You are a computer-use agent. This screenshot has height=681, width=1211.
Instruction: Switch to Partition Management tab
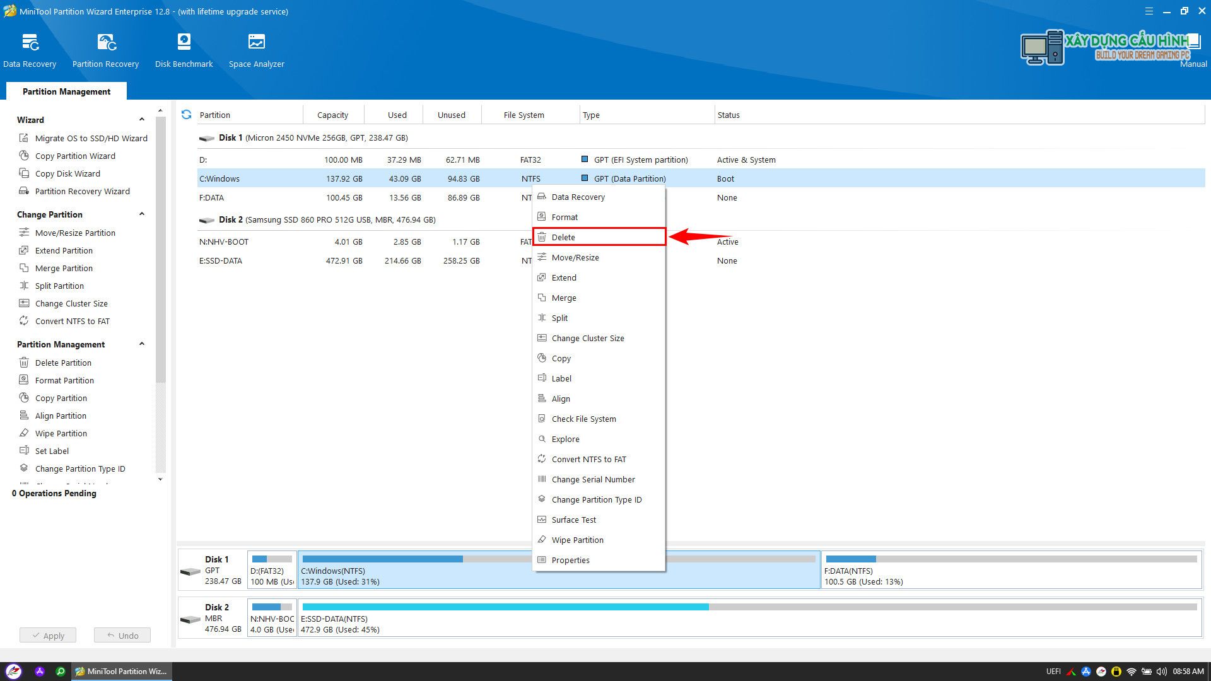click(66, 91)
